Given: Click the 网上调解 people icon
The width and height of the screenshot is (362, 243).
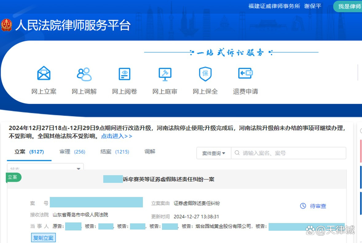Looking at the screenshot, I should tap(84, 74).
